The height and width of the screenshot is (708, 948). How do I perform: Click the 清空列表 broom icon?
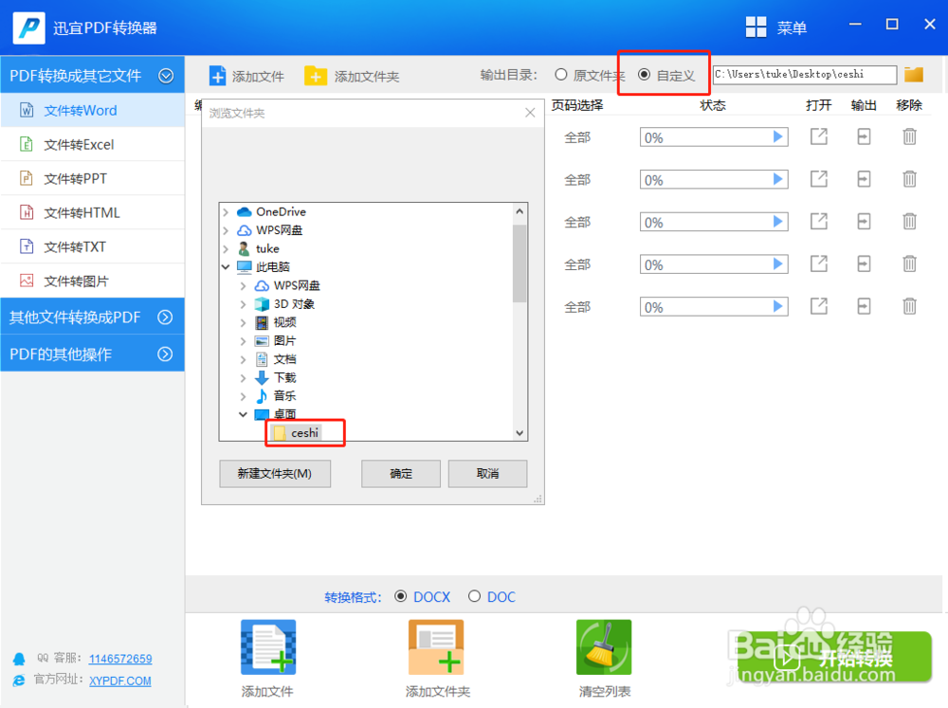point(604,647)
